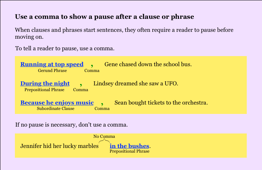The width and height of the screenshot is (262, 170).
Task: Click "Jennifer hid her lucky marbles" text
Action: (59, 146)
